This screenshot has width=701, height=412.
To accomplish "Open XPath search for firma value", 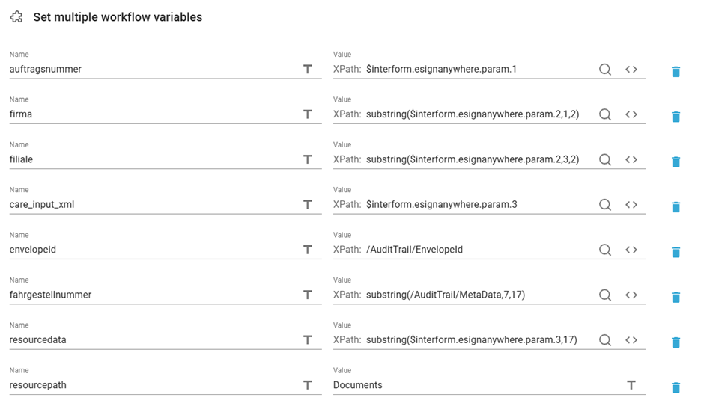I will tap(605, 114).
